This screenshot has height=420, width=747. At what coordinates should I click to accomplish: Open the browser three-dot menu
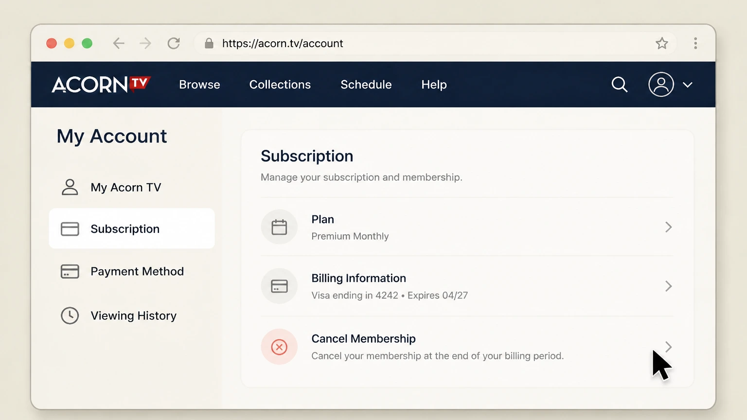(695, 43)
